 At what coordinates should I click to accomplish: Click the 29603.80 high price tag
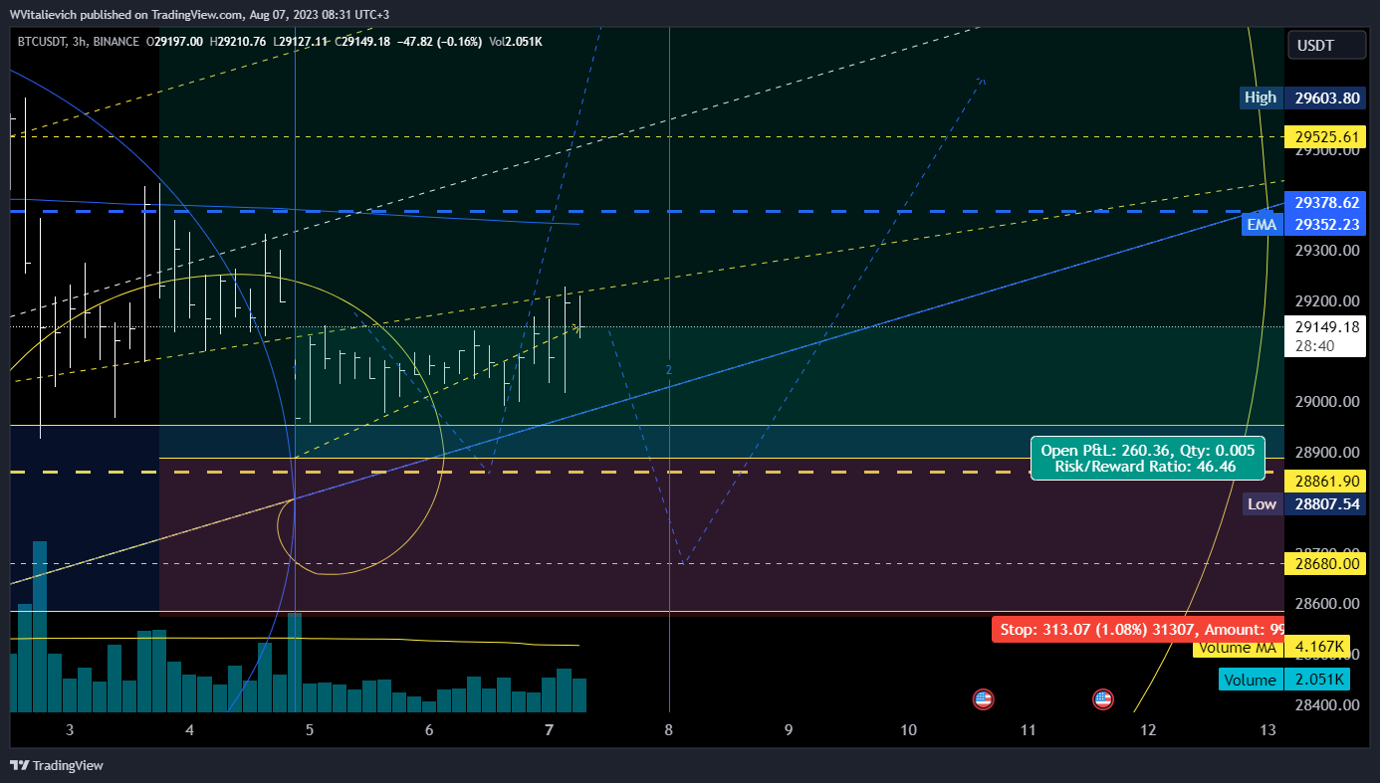pos(1327,98)
